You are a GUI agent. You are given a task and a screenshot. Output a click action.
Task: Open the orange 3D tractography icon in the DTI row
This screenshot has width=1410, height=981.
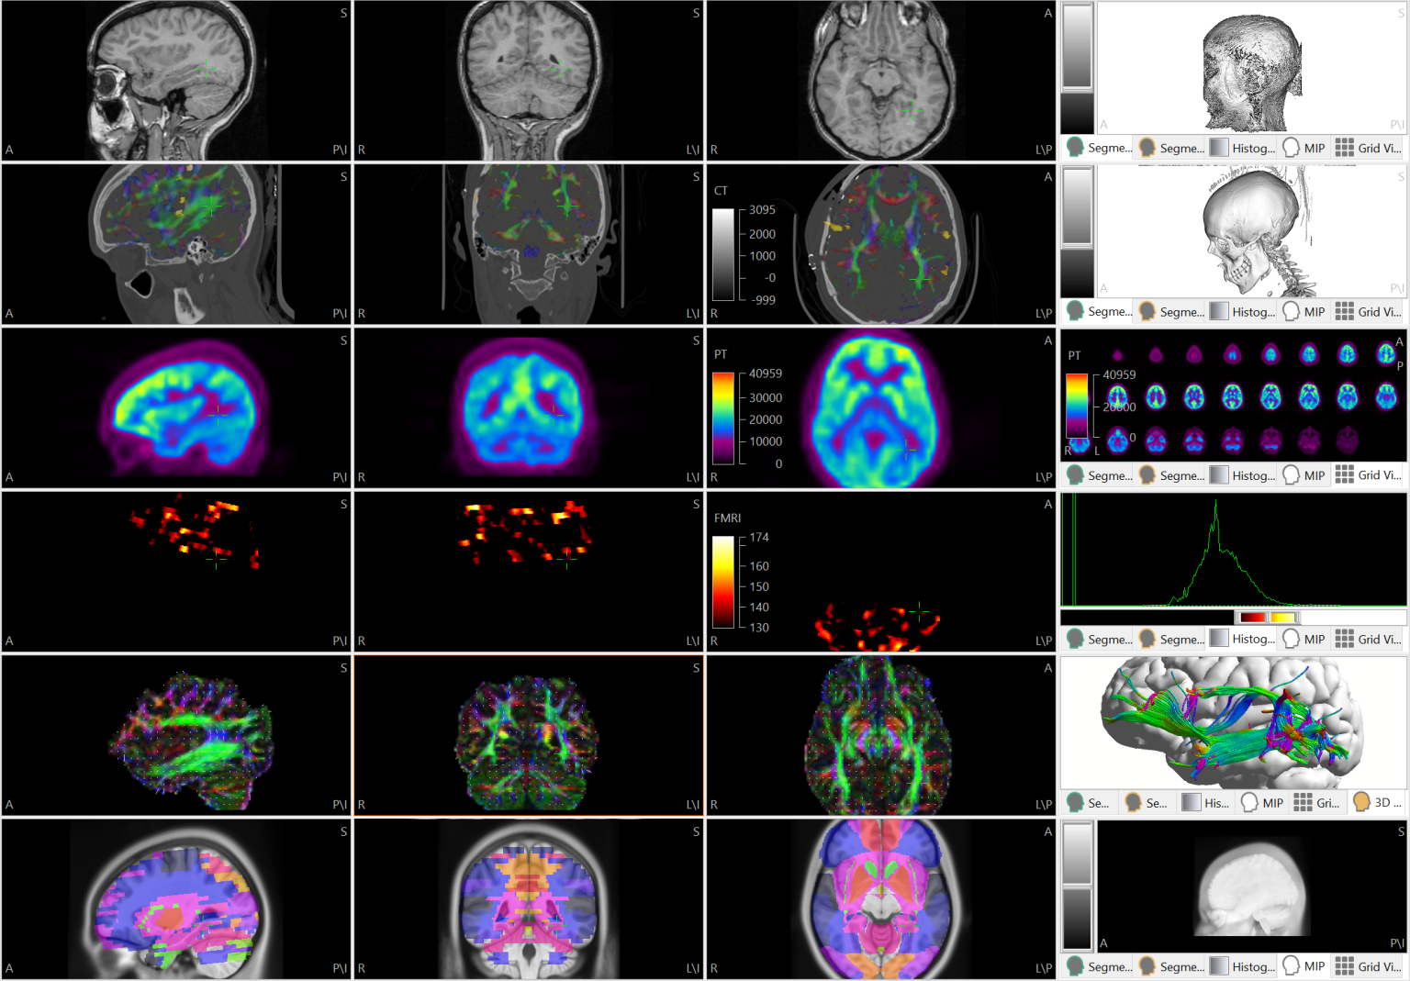pos(1361,802)
